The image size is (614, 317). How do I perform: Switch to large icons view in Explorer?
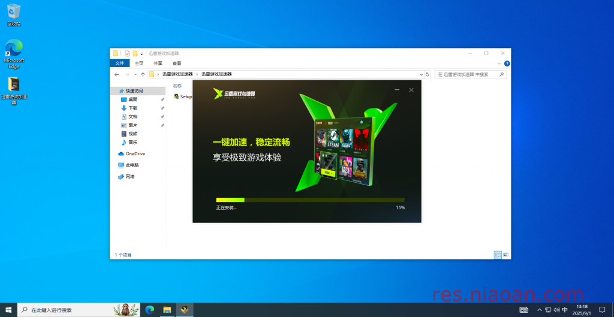coord(505,255)
